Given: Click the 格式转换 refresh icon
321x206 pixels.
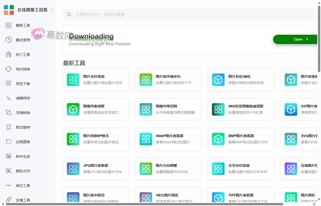Looking at the screenshot, I should (x=8, y=69).
